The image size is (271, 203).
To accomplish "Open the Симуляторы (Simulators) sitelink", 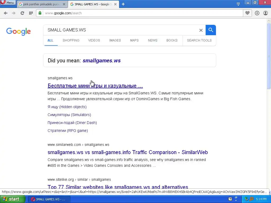I will [x=69, y=115].
